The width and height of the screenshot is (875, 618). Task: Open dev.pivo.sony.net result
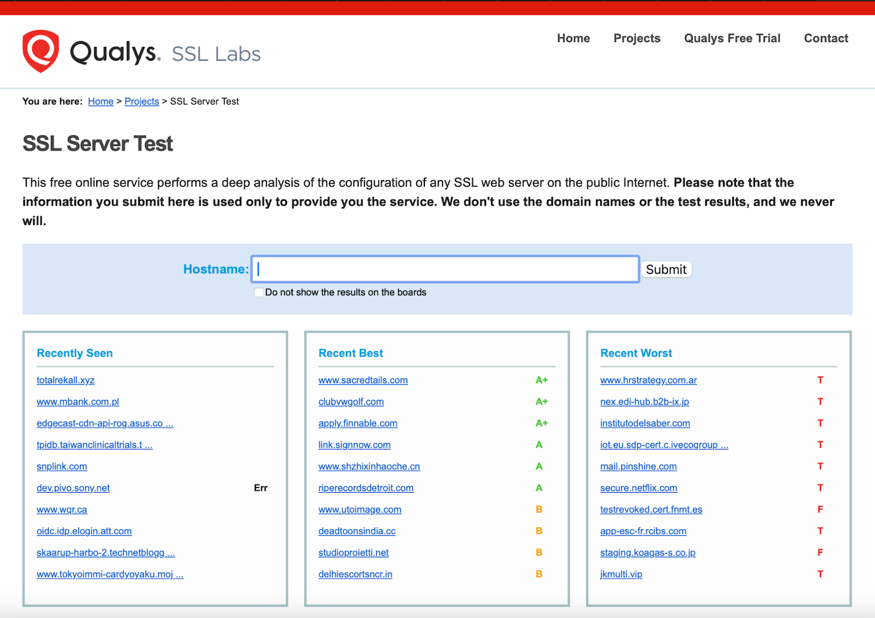73,488
